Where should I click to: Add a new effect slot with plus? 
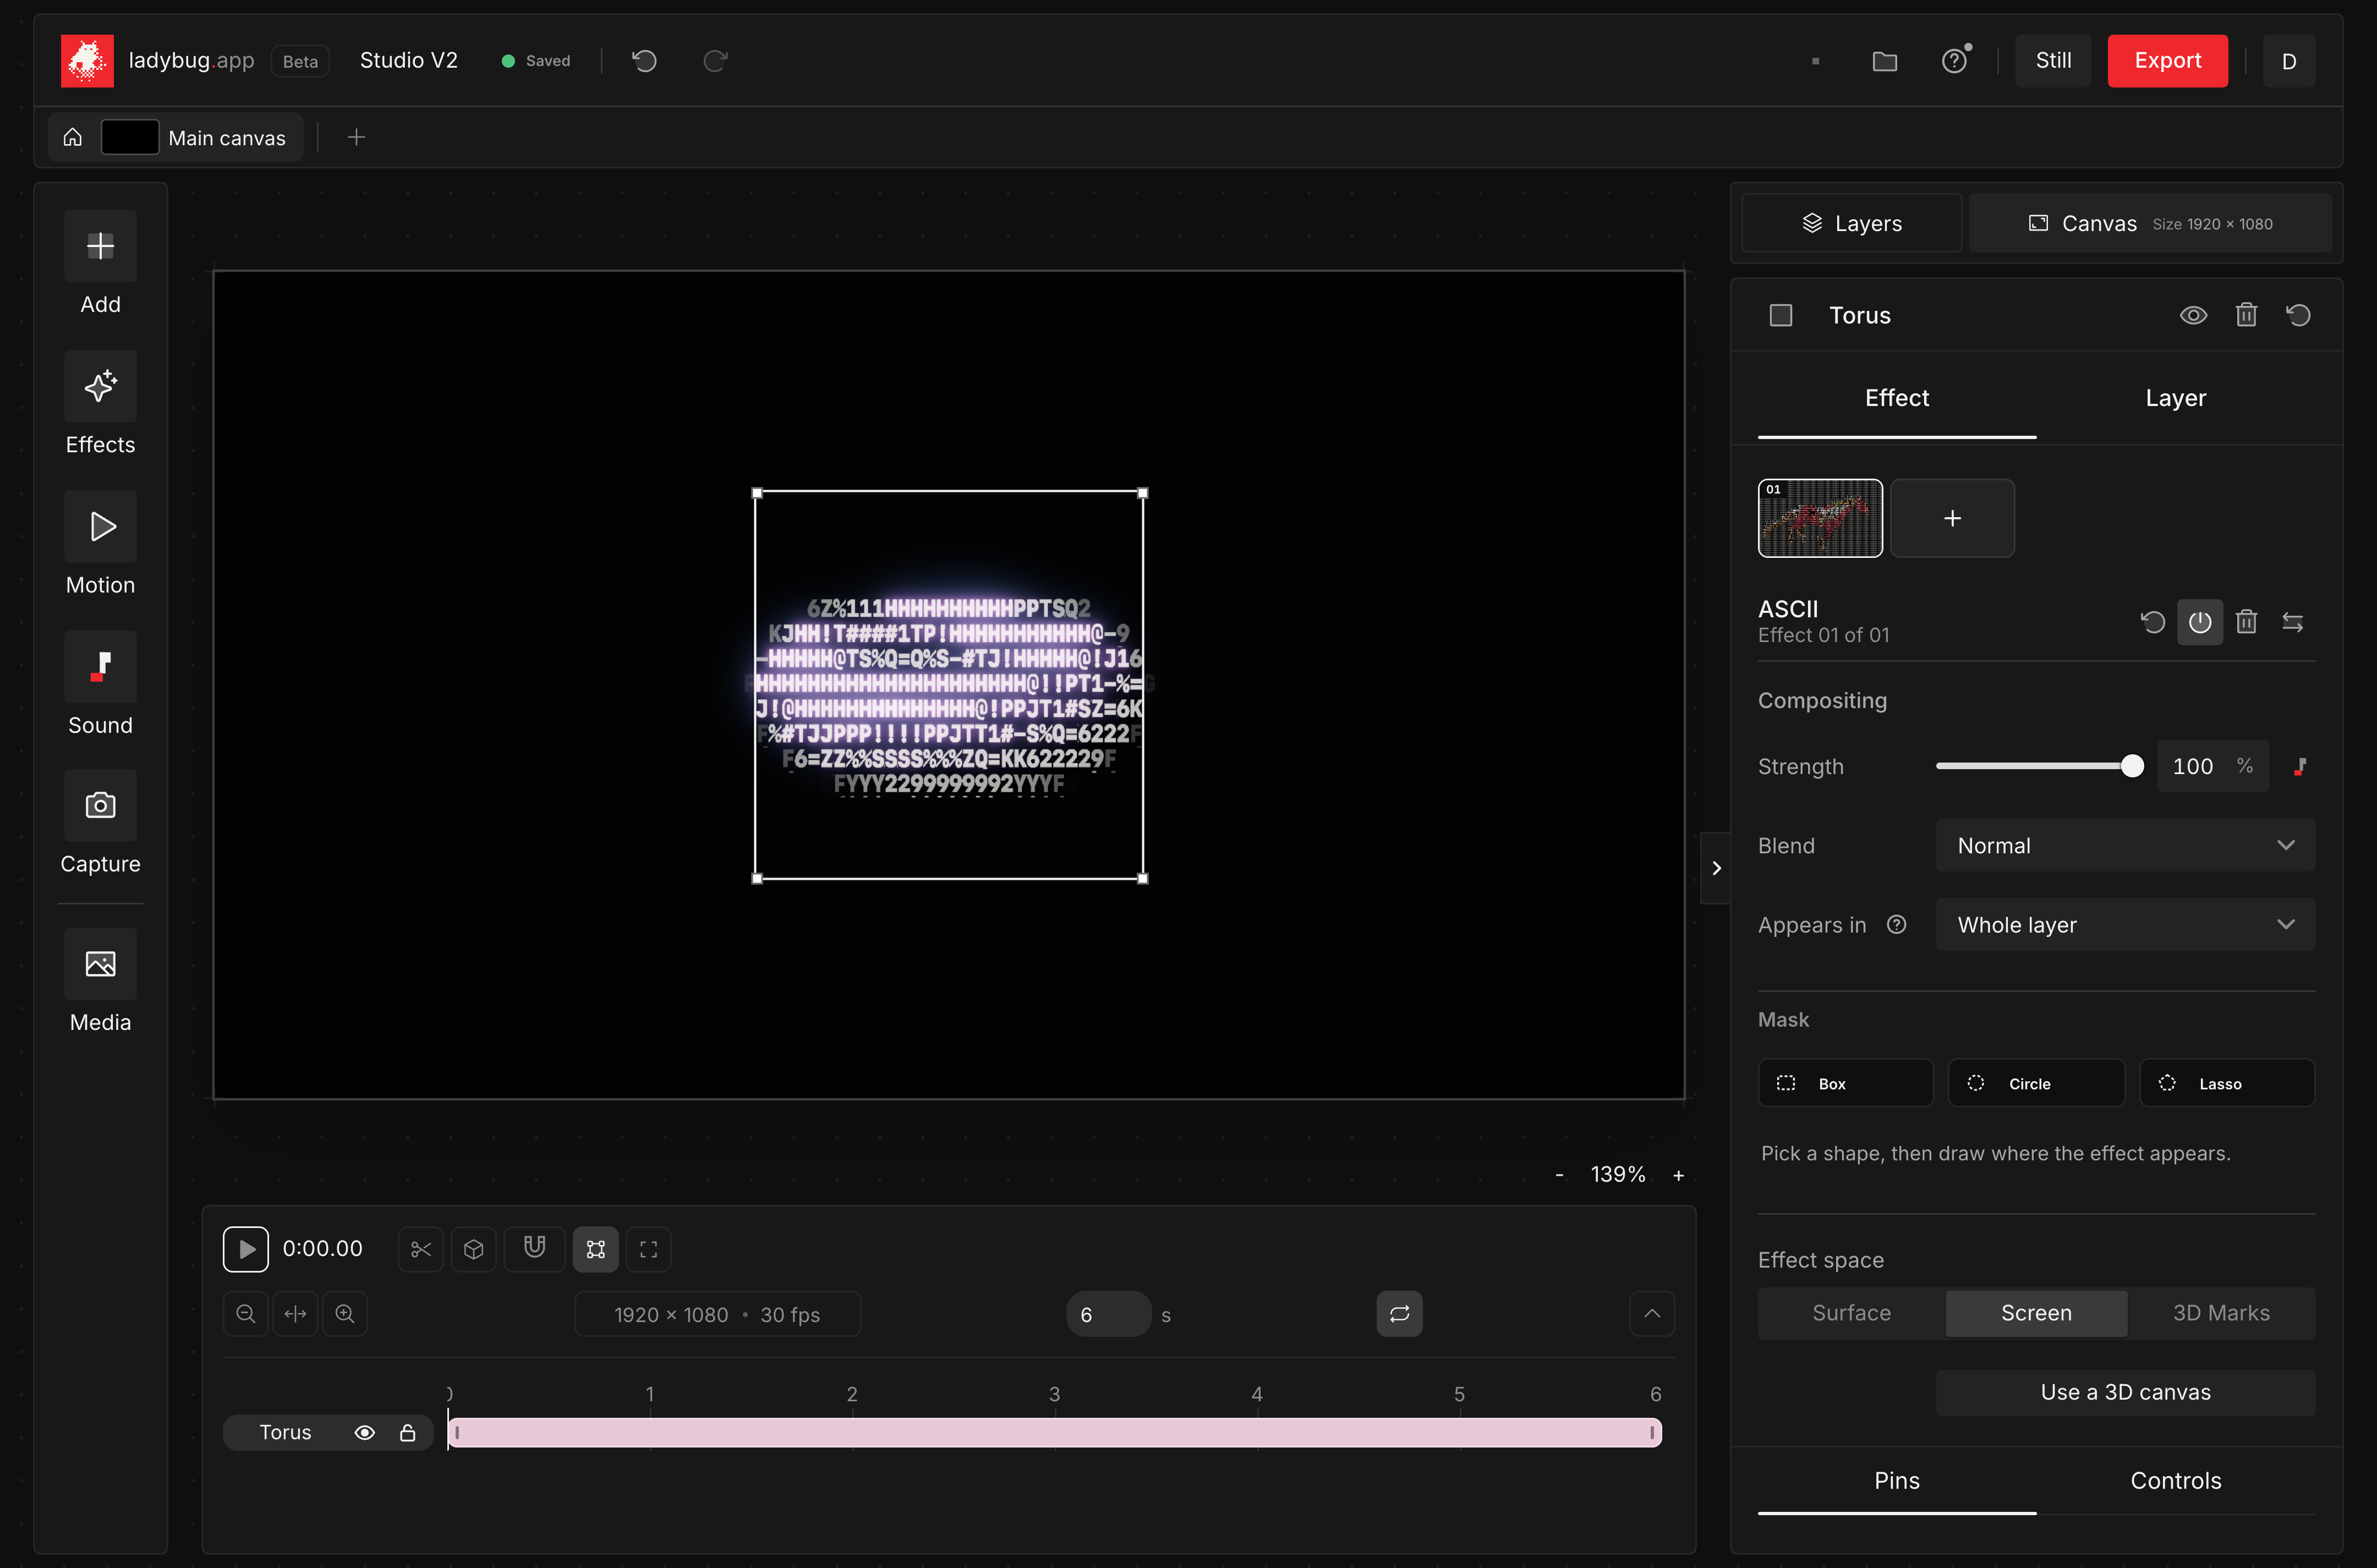[x=1952, y=518]
